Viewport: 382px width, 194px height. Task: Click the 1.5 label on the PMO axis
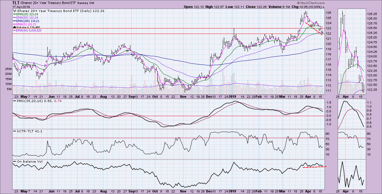329,103
